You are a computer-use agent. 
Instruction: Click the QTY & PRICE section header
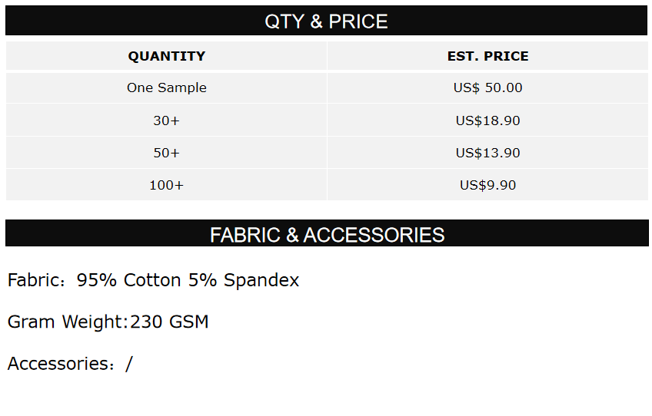(326, 21)
